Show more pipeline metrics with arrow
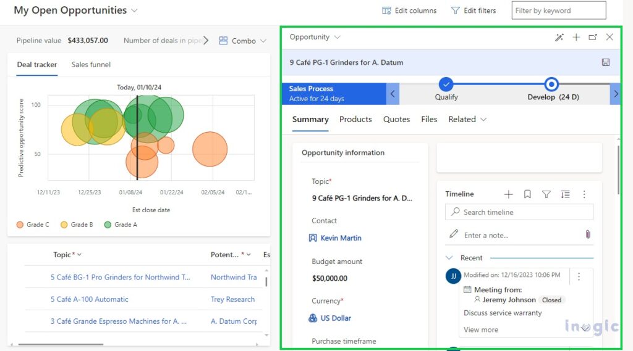 tap(206, 40)
